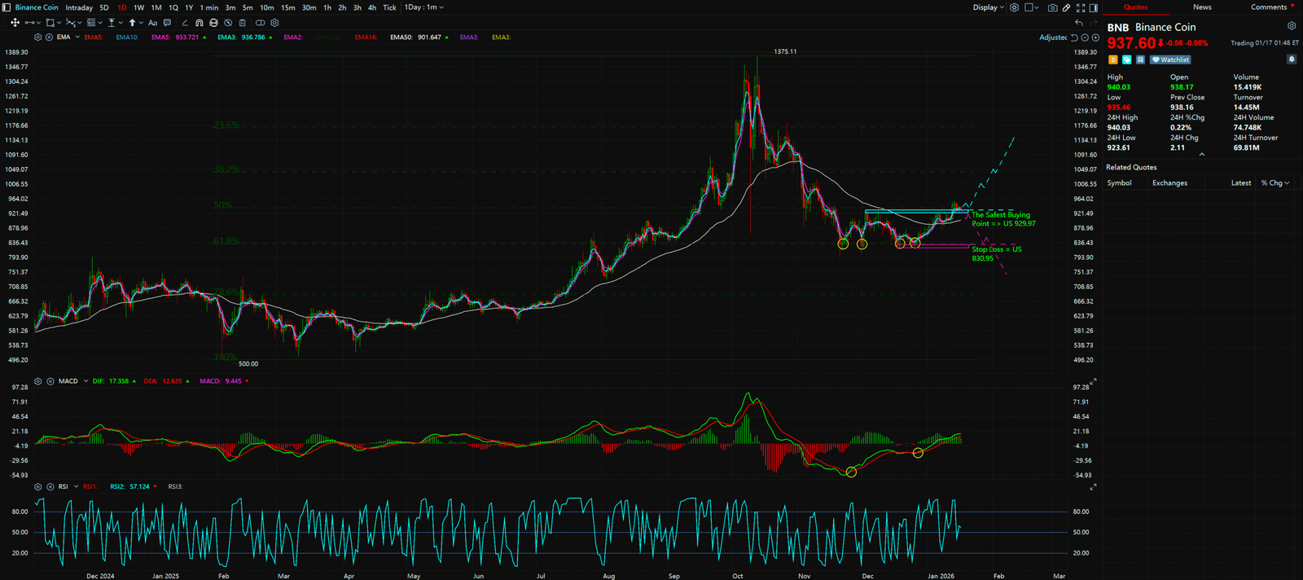Open the MACD indicator settings gear
This screenshot has width=1303, height=580.
pos(38,381)
